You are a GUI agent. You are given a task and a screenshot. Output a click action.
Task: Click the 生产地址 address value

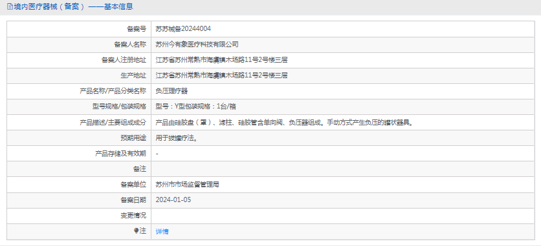tap(222, 76)
